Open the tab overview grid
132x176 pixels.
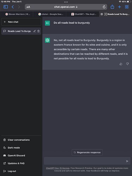(x=127, y=7)
